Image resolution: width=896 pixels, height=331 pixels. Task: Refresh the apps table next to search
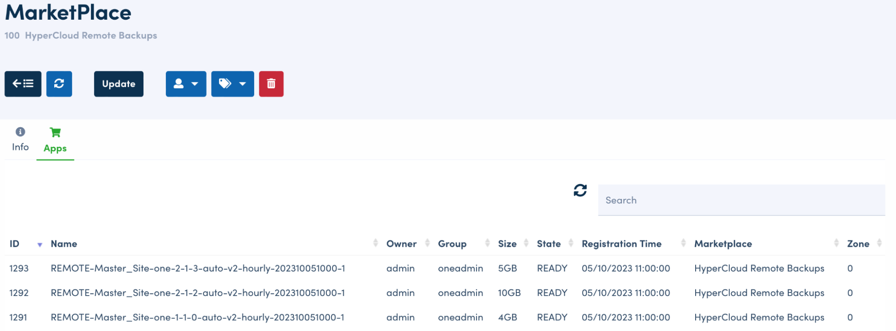(x=580, y=190)
